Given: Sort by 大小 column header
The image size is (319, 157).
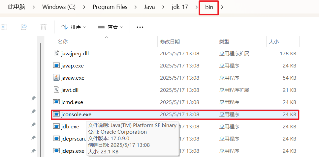Looking at the screenshot, I should pos(273,42).
